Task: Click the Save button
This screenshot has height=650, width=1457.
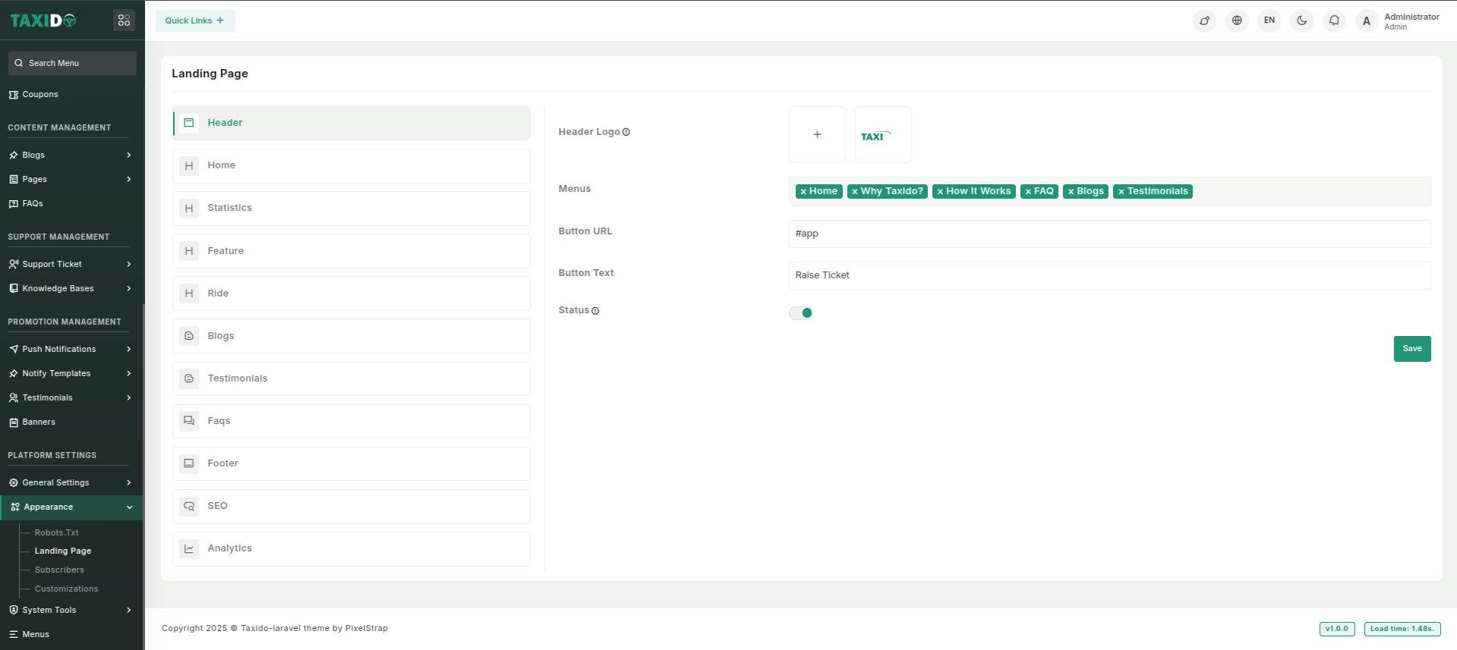Action: (1411, 349)
